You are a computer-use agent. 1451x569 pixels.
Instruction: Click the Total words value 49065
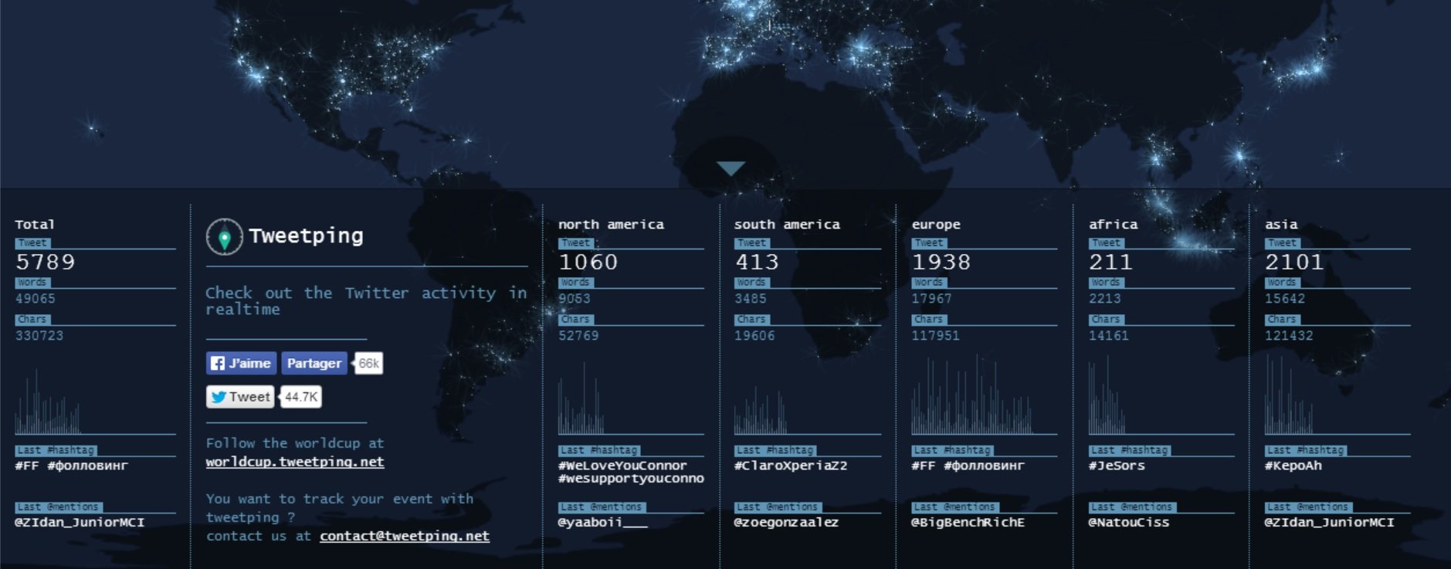36,299
